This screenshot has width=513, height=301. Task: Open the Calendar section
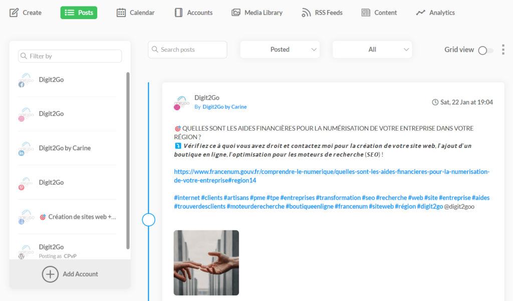click(x=135, y=12)
